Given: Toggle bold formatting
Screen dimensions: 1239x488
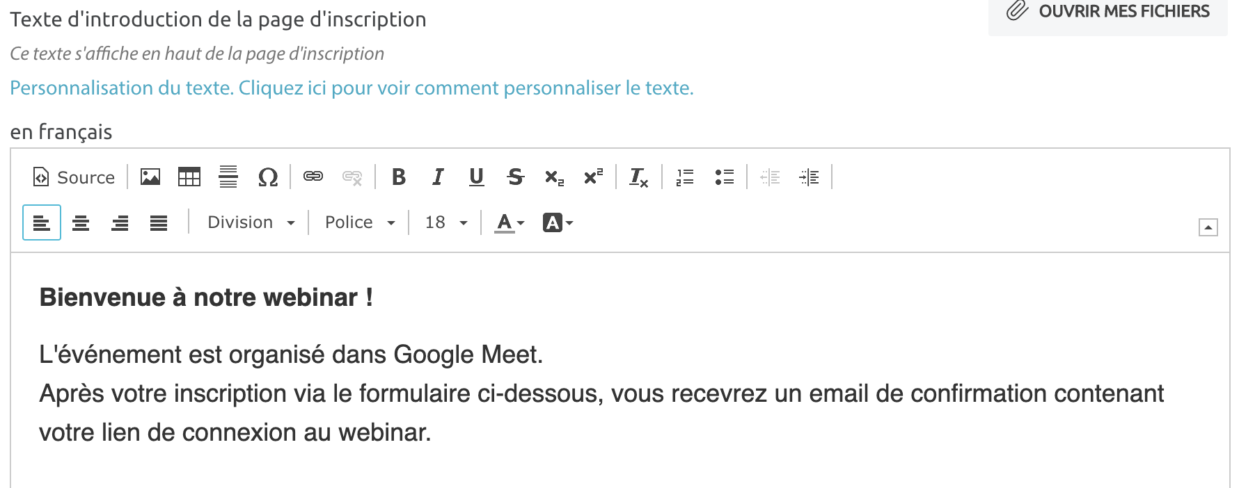Looking at the screenshot, I should point(399,177).
